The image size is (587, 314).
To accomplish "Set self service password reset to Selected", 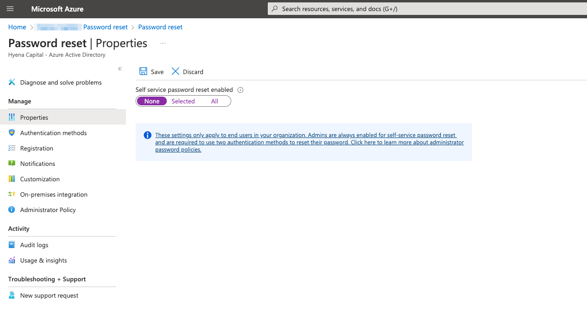I will [x=183, y=101].
